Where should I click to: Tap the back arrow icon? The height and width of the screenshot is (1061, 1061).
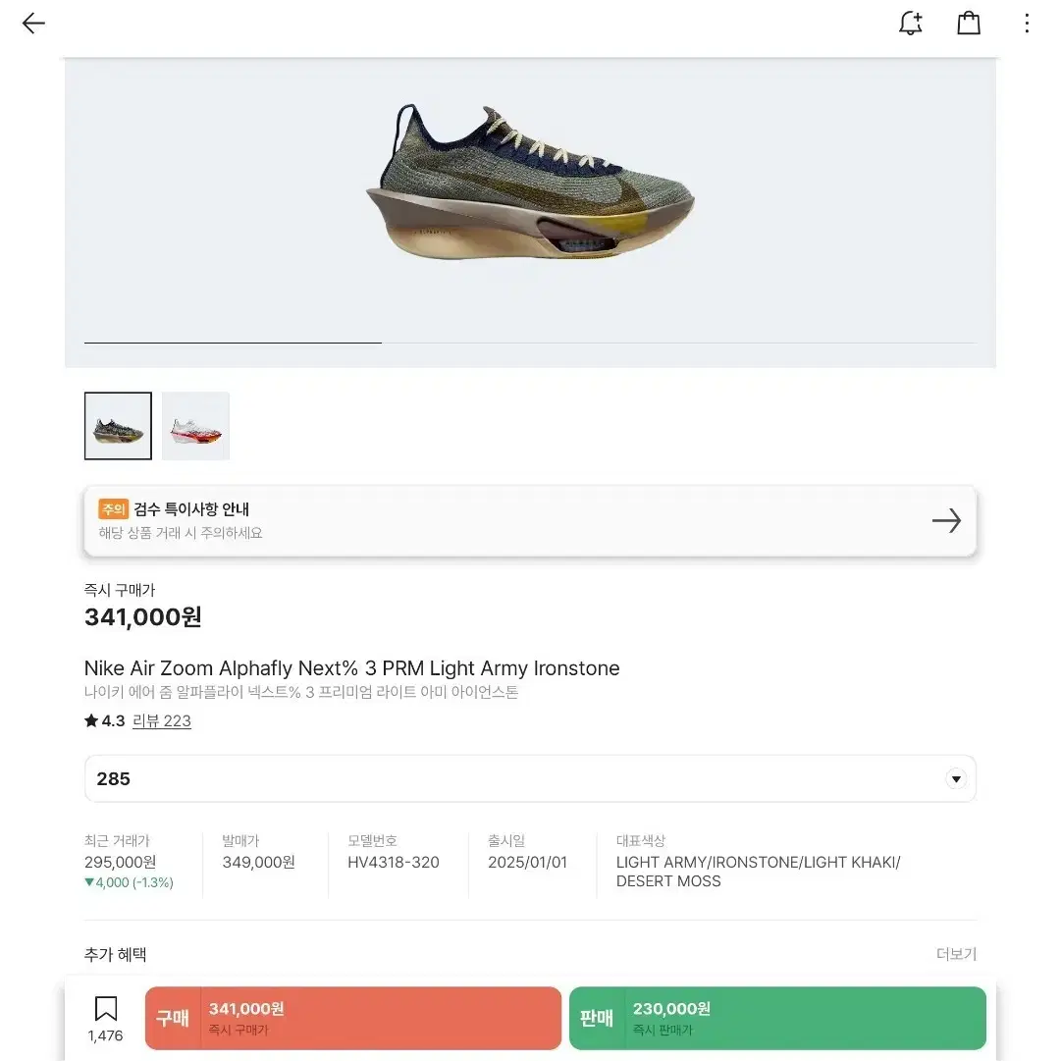(33, 24)
